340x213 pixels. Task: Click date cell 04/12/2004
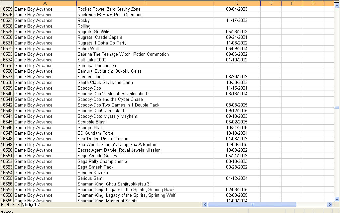point(237,178)
